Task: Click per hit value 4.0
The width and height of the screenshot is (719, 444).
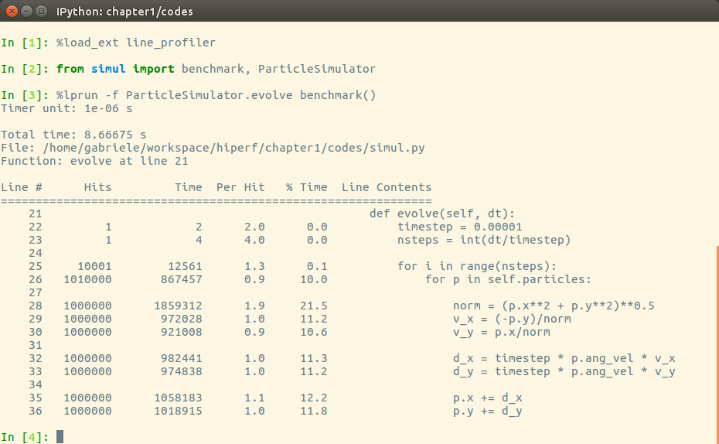Action: [x=254, y=240]
